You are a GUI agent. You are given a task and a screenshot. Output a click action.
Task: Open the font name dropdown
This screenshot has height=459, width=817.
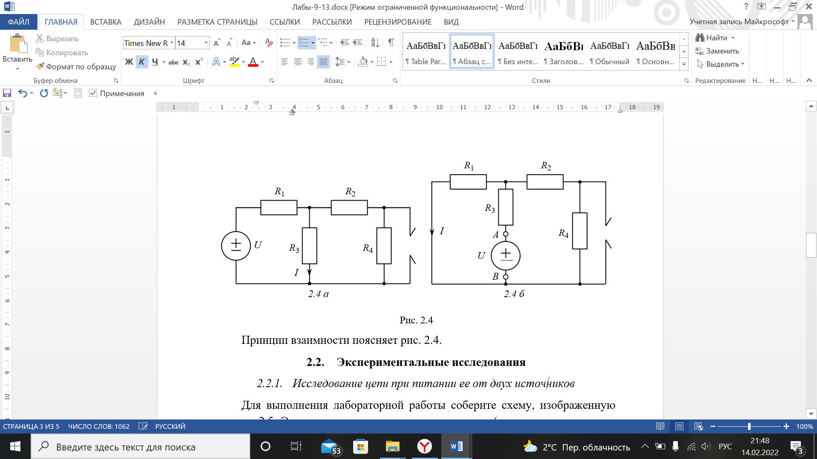[171, 43]
